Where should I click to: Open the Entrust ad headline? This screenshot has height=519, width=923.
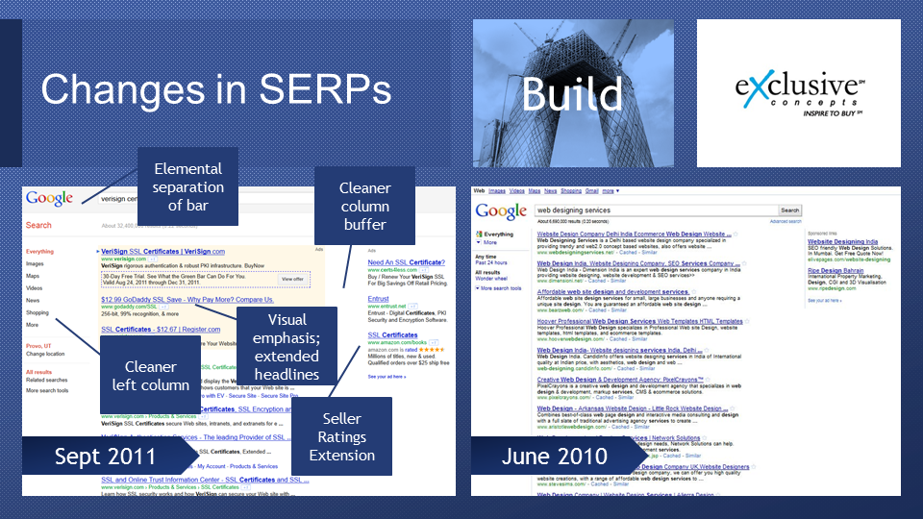[379, 299]
